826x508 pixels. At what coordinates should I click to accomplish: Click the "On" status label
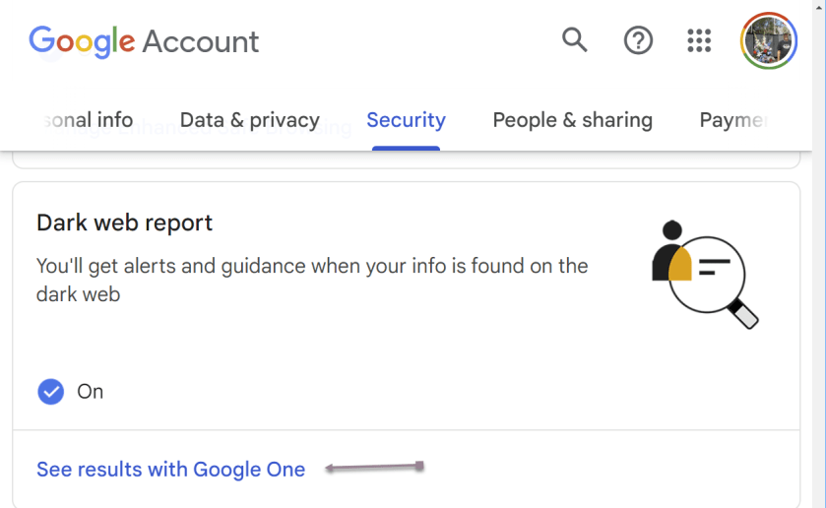(91, 392)
